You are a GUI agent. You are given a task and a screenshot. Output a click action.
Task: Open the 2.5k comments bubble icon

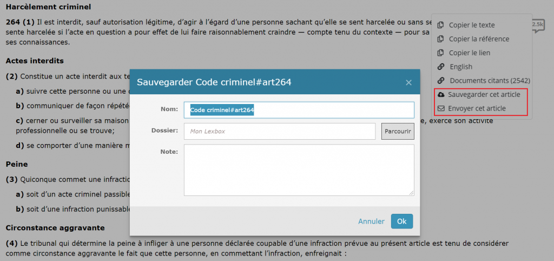[538, 26]
